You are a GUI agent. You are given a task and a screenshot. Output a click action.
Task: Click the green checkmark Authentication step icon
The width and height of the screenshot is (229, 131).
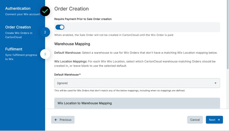[x=45, y=11]
